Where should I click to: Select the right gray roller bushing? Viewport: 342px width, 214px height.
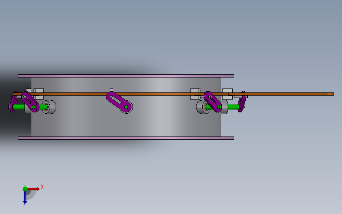click(x=202, y=107)
